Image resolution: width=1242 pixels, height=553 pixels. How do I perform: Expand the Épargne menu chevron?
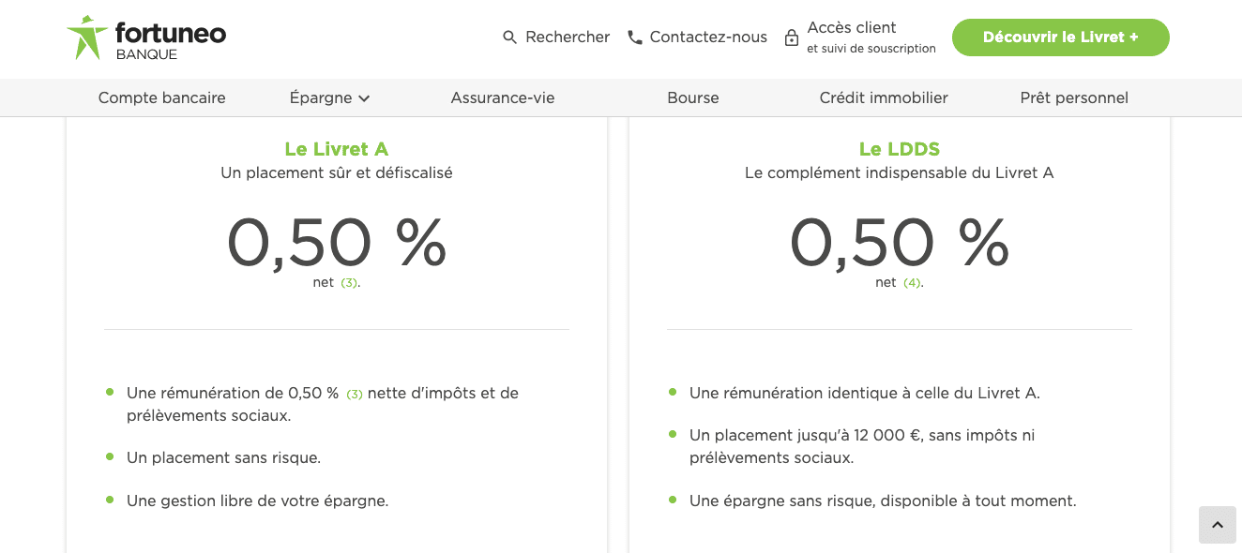click(365, 98)
